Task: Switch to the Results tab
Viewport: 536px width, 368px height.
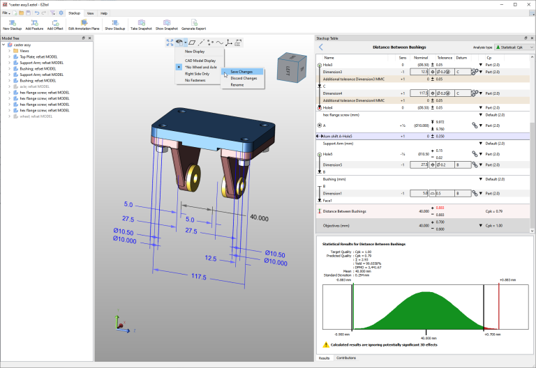Action: [x=324, y=358]
